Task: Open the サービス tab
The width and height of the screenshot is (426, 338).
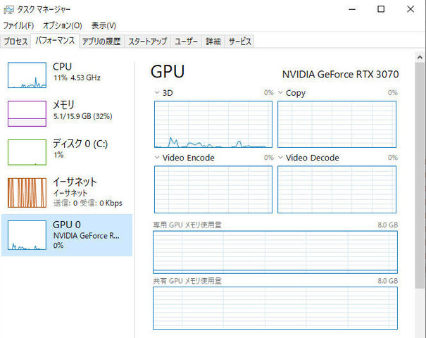Action: pos(239,42)
